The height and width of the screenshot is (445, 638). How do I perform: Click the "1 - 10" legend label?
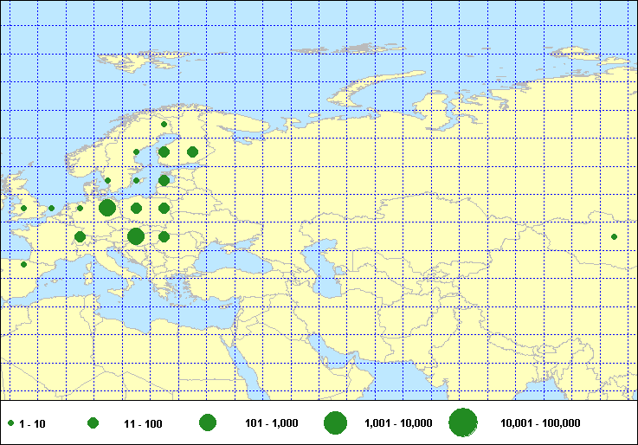point(32,423)
